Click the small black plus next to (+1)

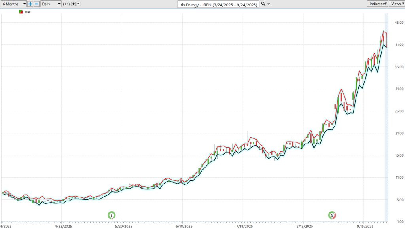pyautogui.click(x=73, y=4)
